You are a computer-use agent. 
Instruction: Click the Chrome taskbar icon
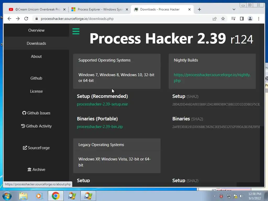point(55,196)
